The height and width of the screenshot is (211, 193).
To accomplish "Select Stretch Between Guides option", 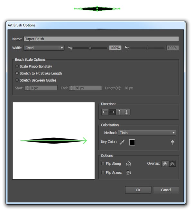I will click(x=17, y=80).
